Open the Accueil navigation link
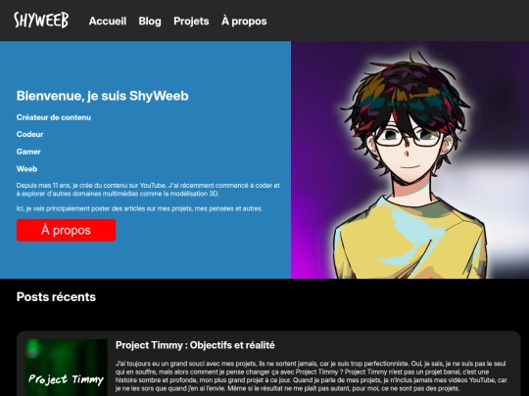Image resolution: width=529 pixels, height=396 pixels. click(x=108, y=22)
